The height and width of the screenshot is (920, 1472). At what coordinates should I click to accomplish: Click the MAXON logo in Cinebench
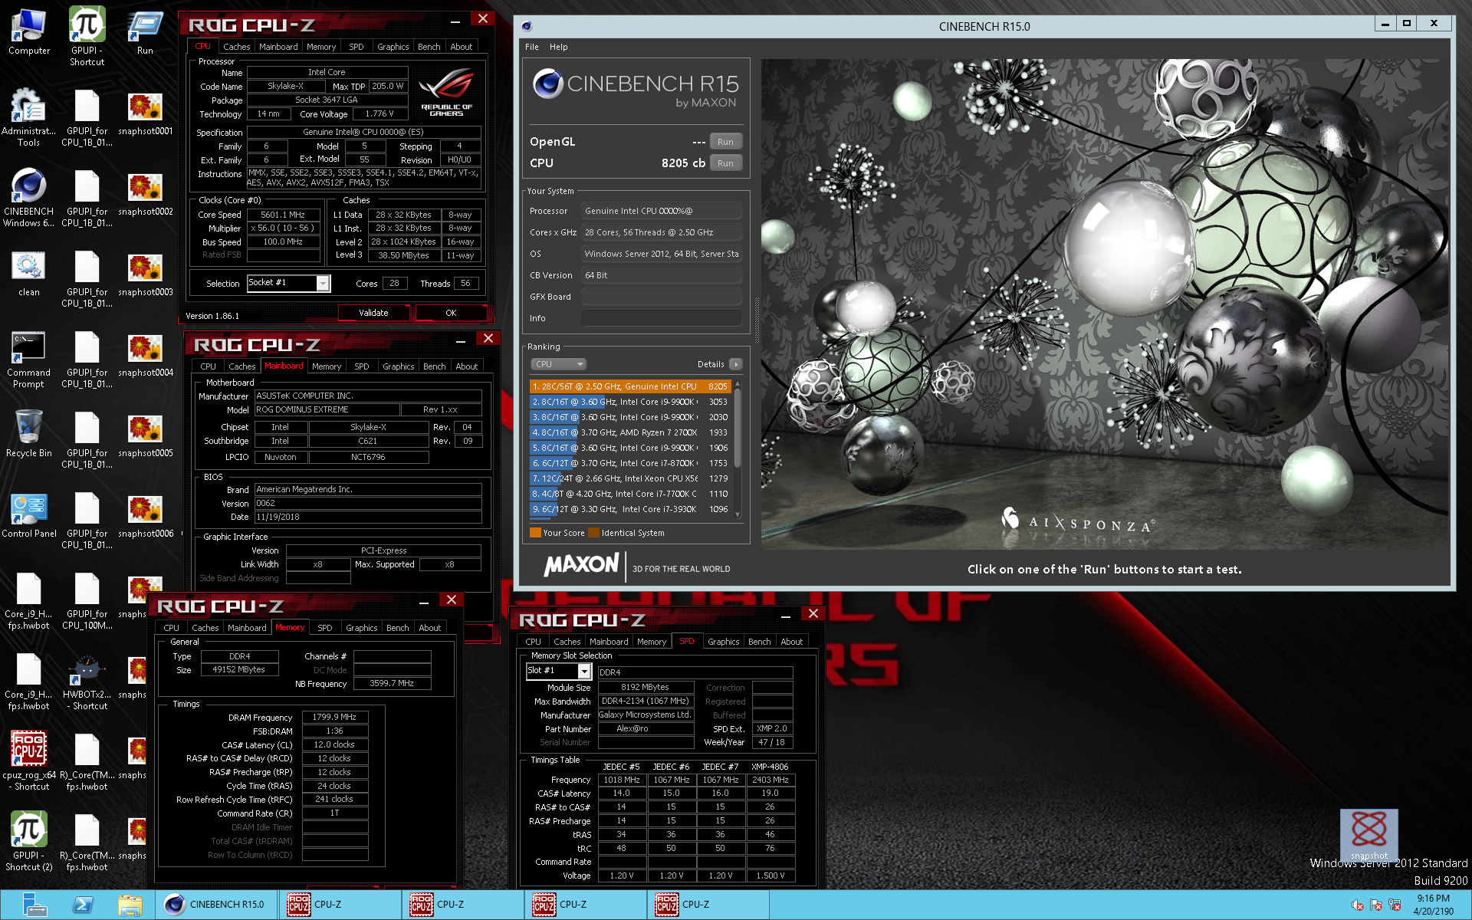tap(581, 565)
